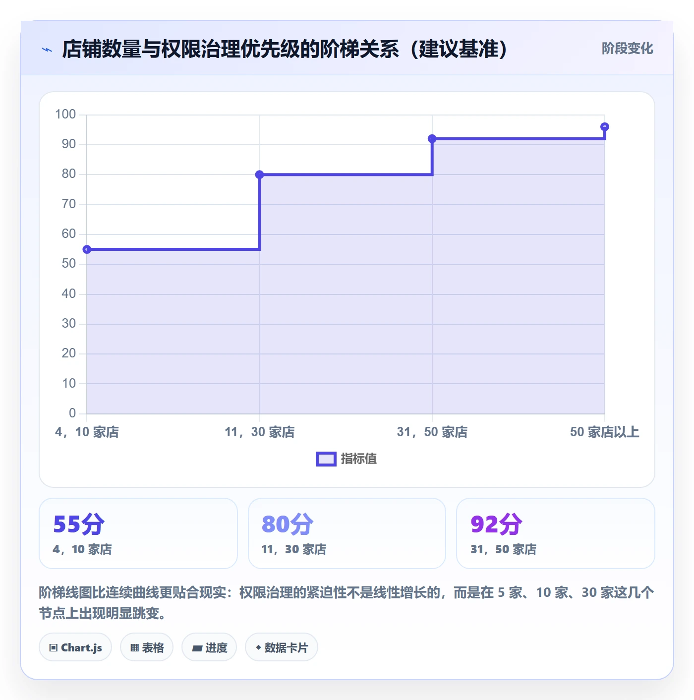Click the data point at 4，10 家店
Viewport: 694px width, 700px height.
pos(87,249)
